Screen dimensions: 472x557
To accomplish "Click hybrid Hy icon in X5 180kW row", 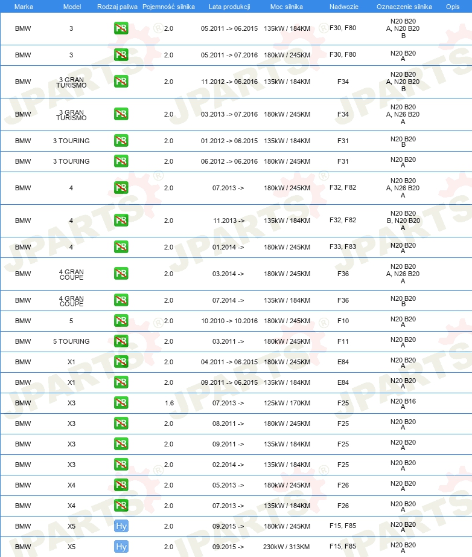I will click(121, 526).
